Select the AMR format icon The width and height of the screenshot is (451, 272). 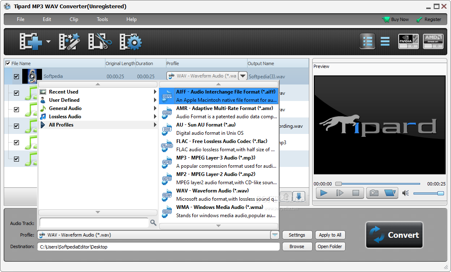point(167,113)
